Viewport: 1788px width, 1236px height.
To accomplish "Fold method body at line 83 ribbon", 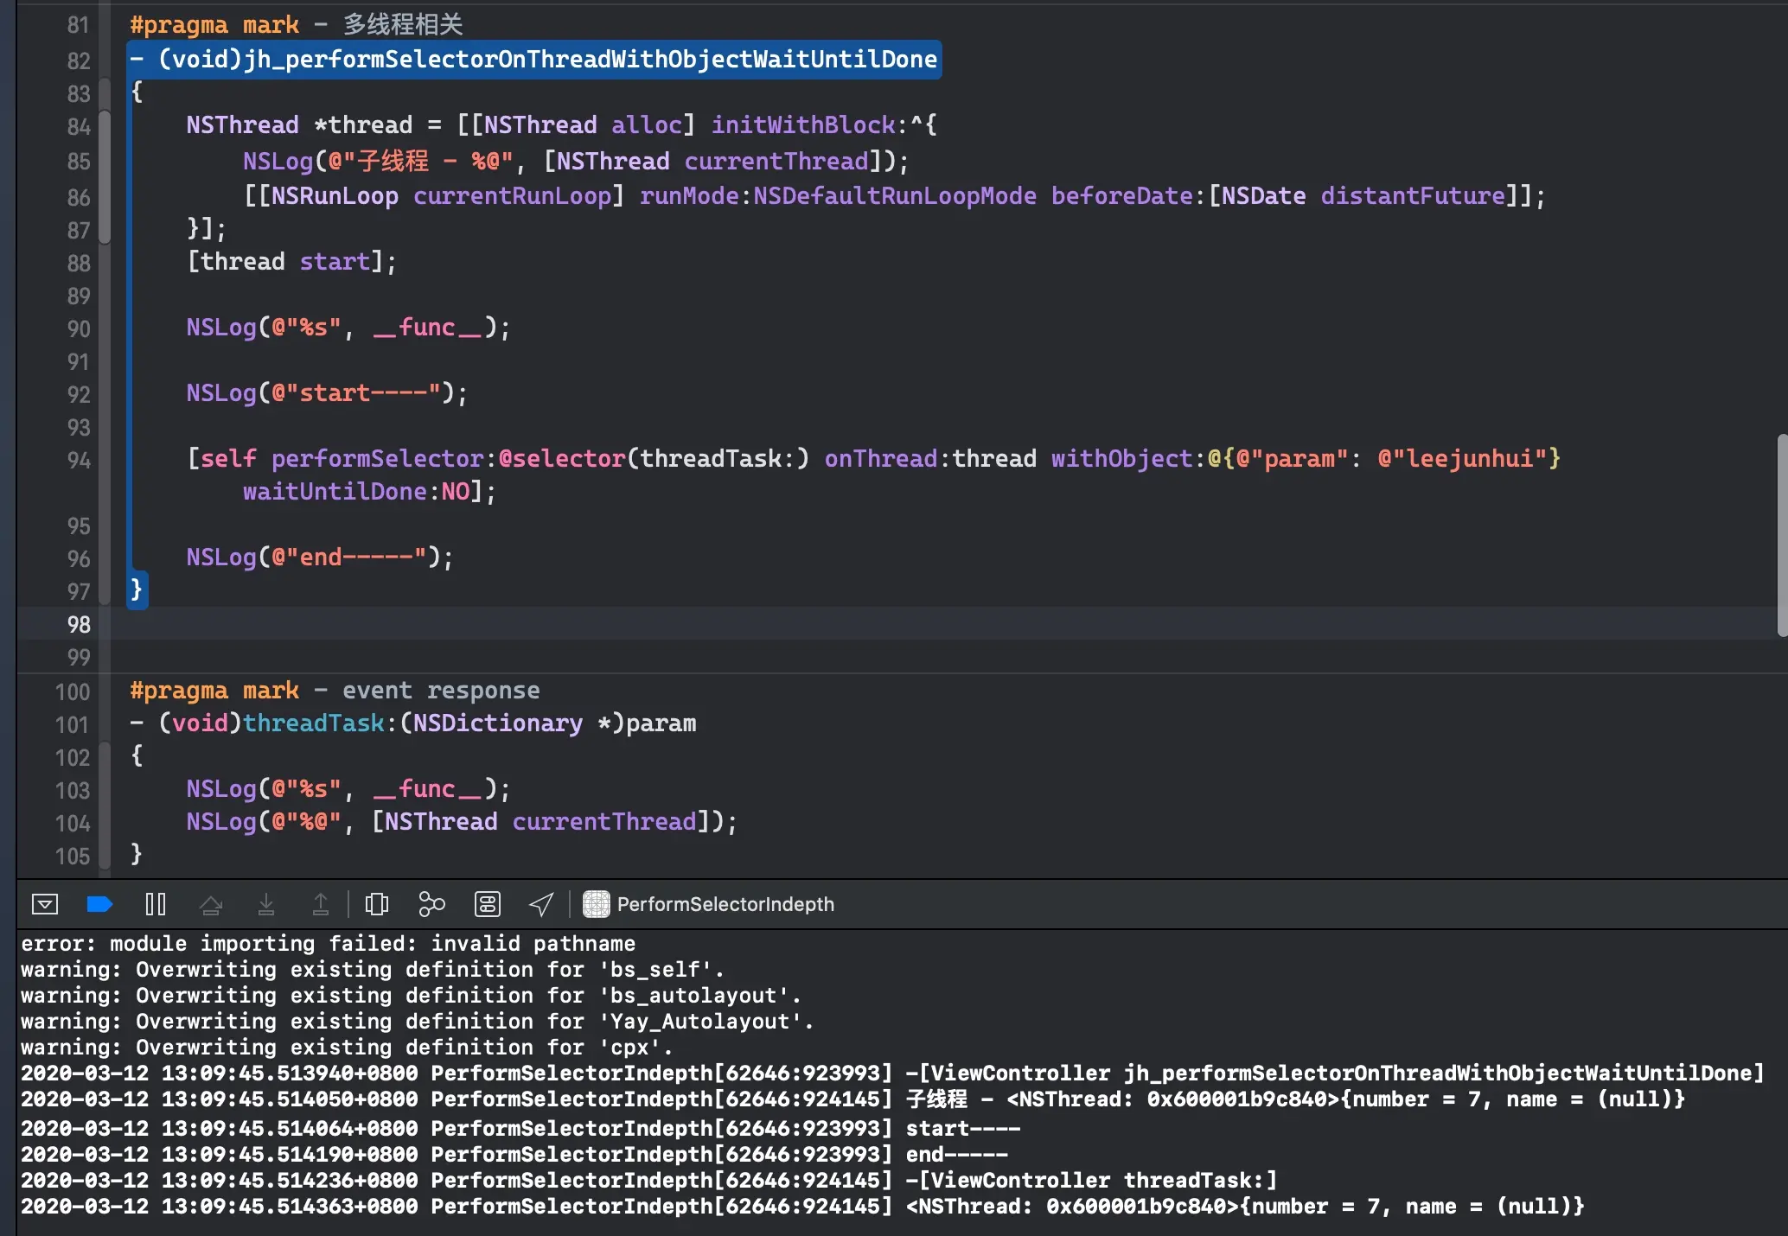I will [x=105, y=93].
